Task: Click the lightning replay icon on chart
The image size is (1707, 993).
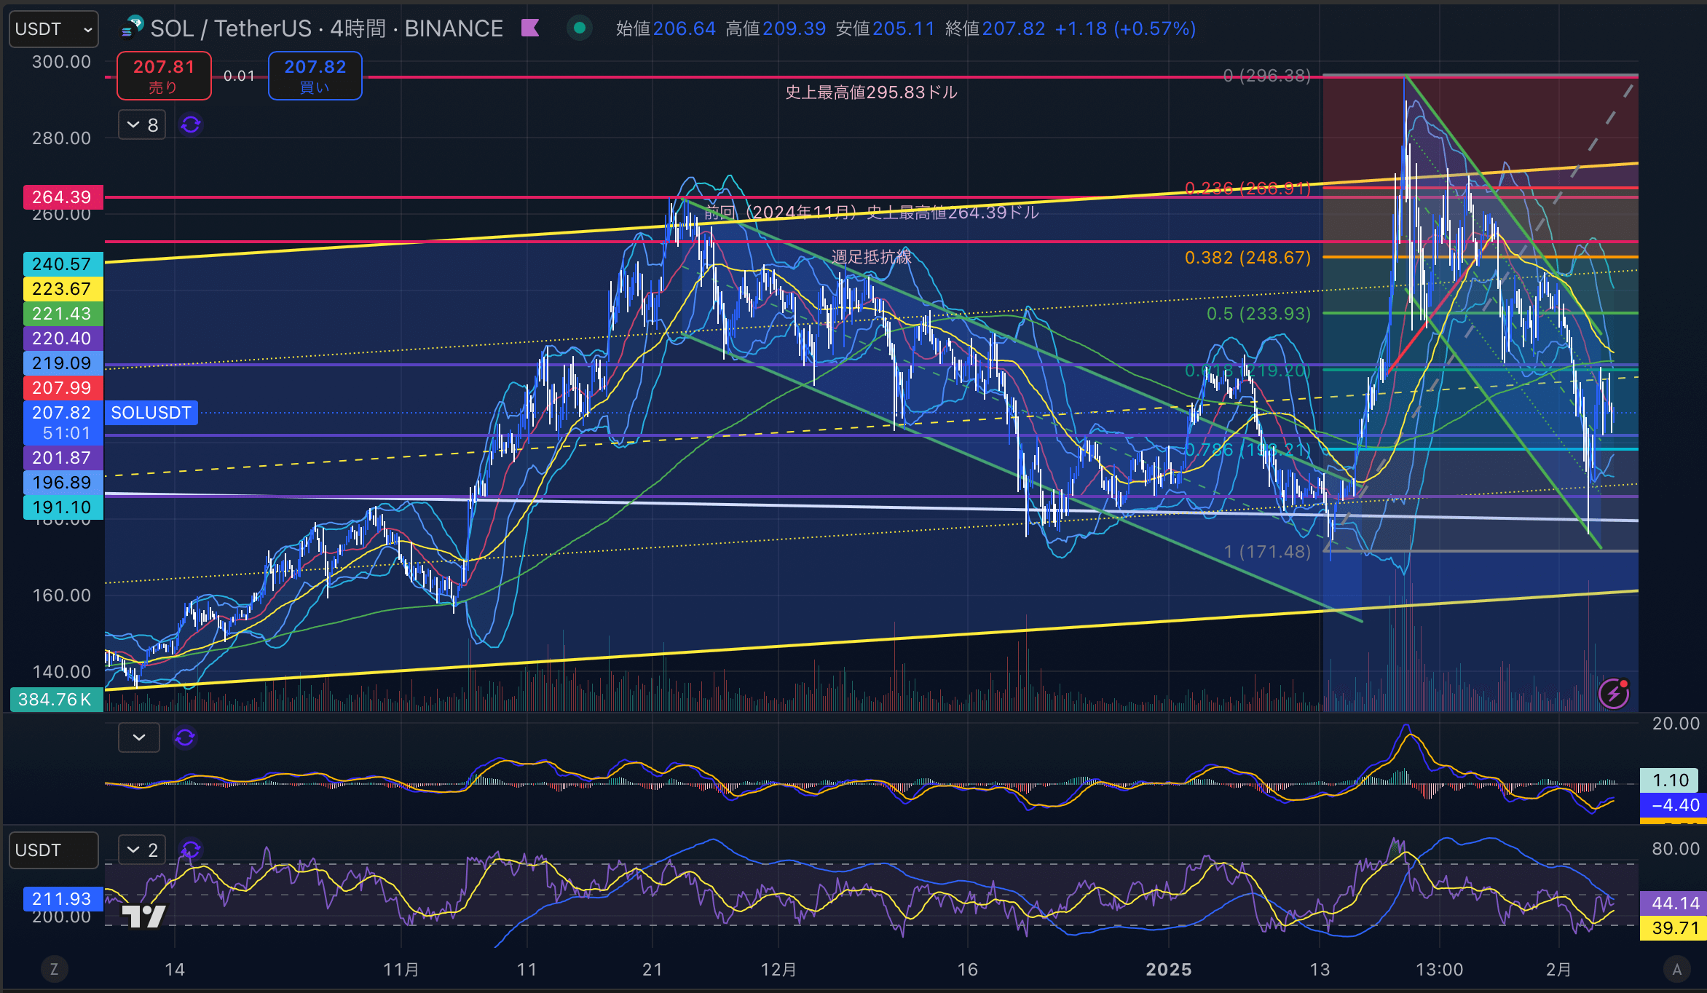Action: (1614, 693)
